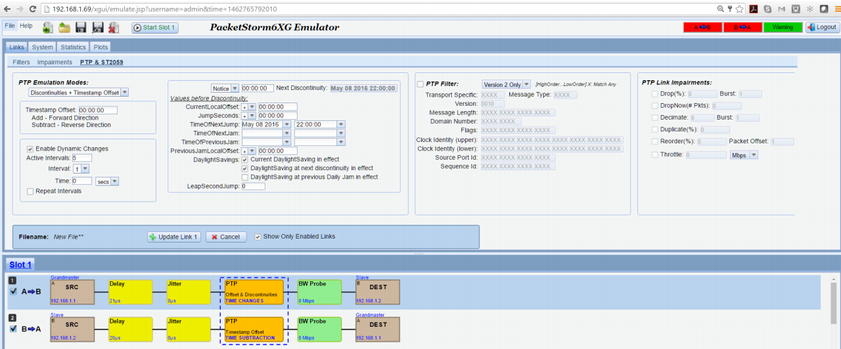Switch to the System tab
The width and height of the screenshot is (841, 349).
point(43,47)
